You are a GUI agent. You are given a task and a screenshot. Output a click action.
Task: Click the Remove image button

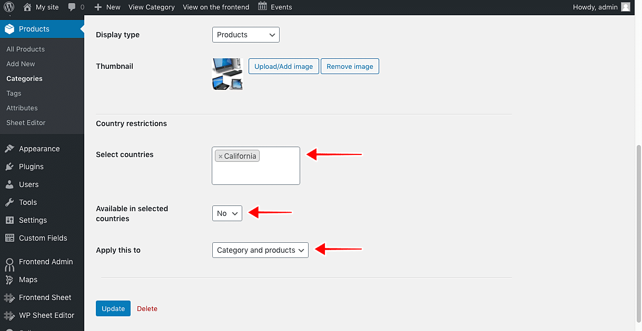[x=350, y=66]
